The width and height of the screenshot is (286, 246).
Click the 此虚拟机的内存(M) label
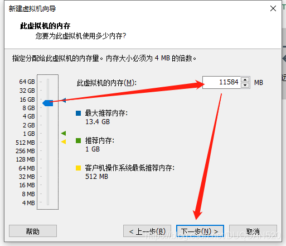click(106, 83)
